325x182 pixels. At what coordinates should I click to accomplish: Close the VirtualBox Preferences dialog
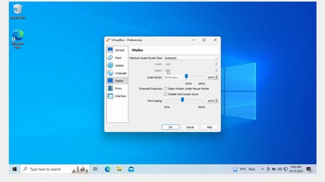tap(215, 40)
